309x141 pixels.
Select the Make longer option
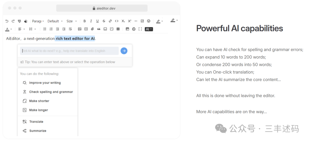(35, 110)
